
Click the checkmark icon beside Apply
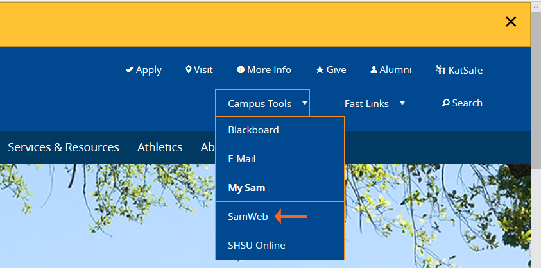[x=130, y=70]
